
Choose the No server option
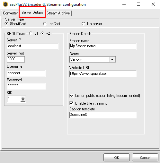pyautogui.click(x=83, y=24)
